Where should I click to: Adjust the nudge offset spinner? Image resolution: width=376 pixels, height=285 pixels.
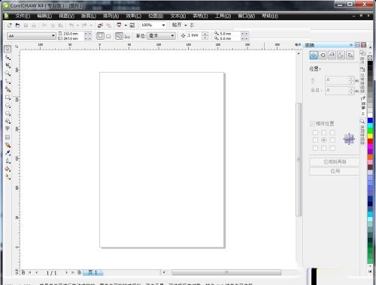coord(205,36)
